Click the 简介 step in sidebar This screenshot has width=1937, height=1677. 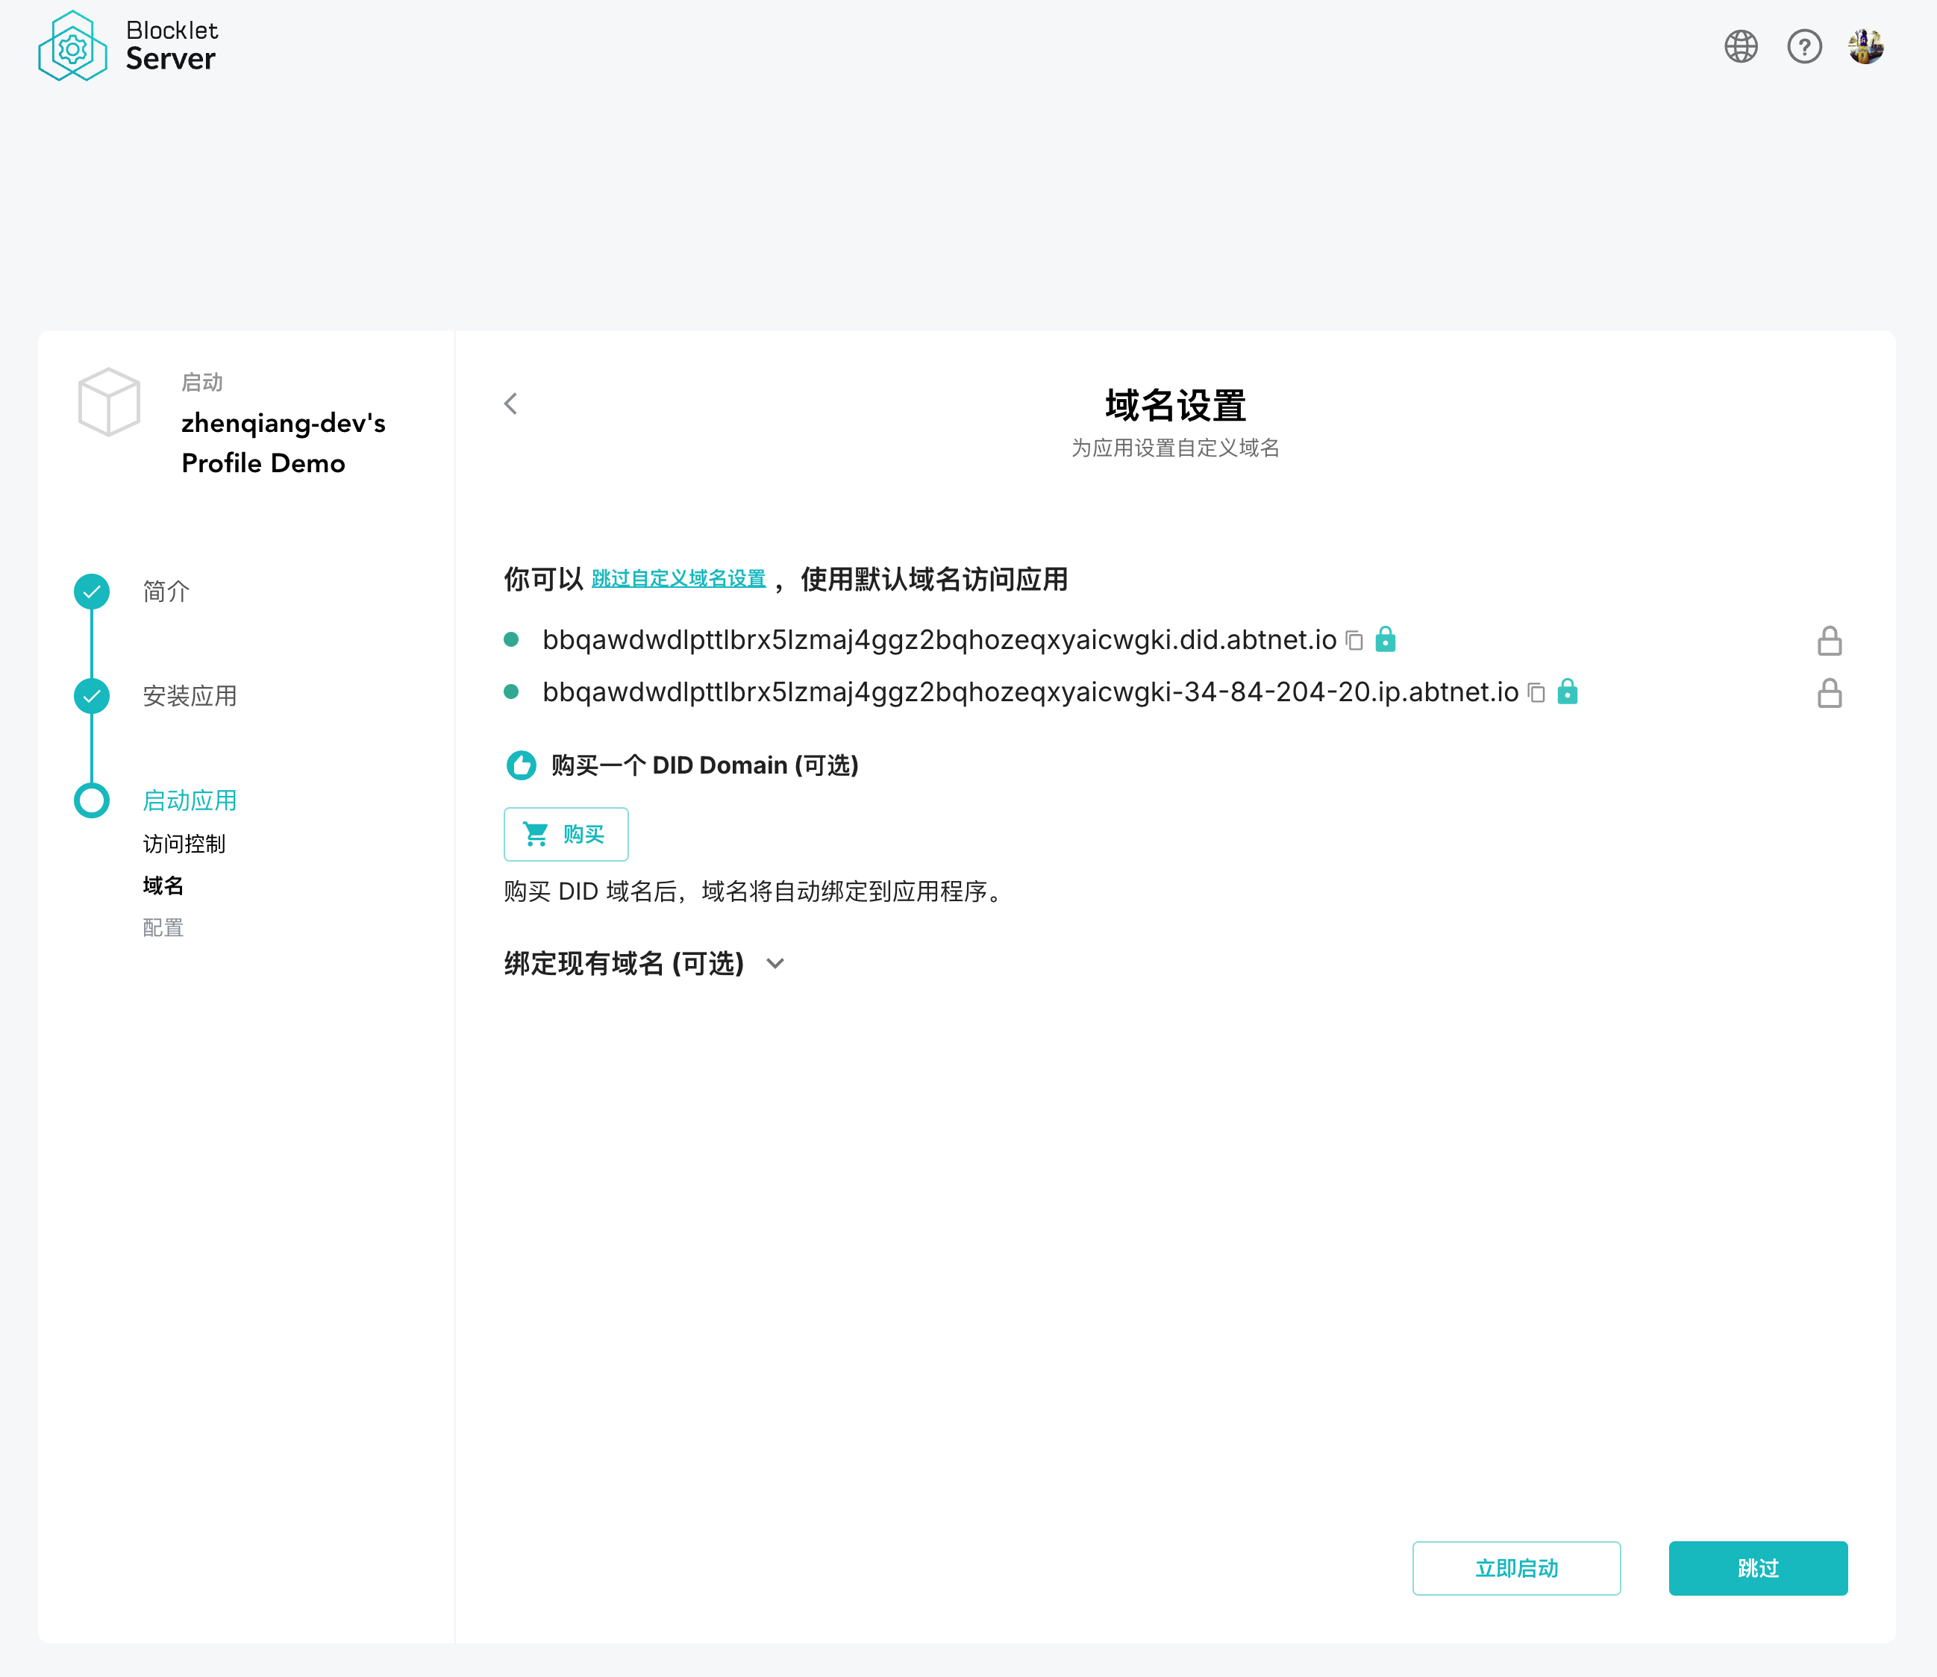pyautogui.click(x=166, y=592)
